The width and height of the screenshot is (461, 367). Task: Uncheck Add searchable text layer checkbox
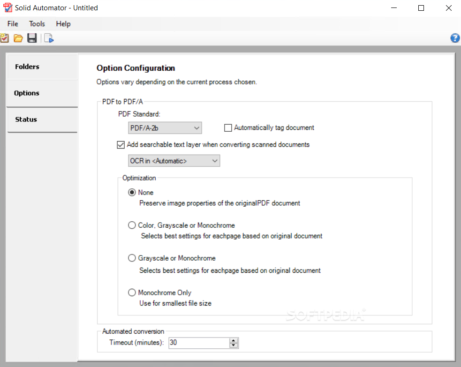pyautogui.click(x=121, y=145)
